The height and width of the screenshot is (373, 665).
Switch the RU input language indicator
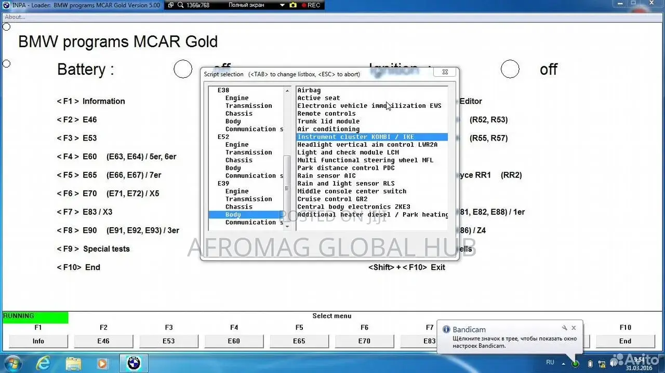tap(550, 362)
